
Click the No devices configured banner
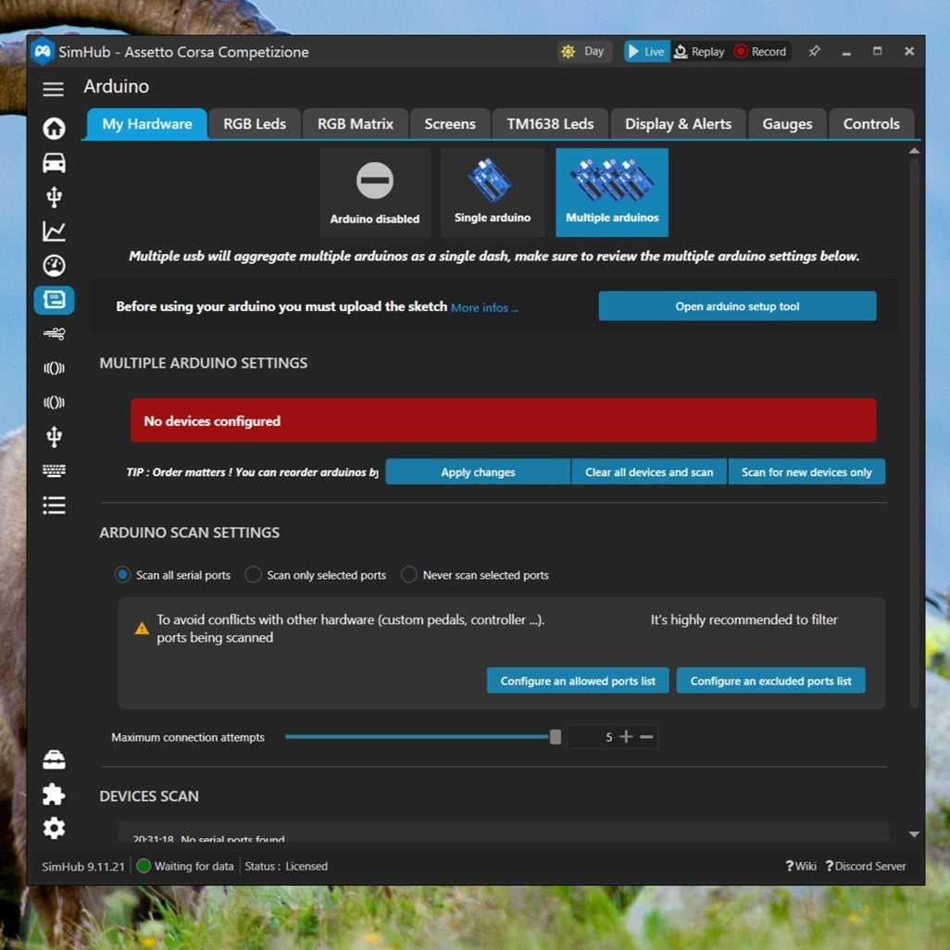[504, 420]
